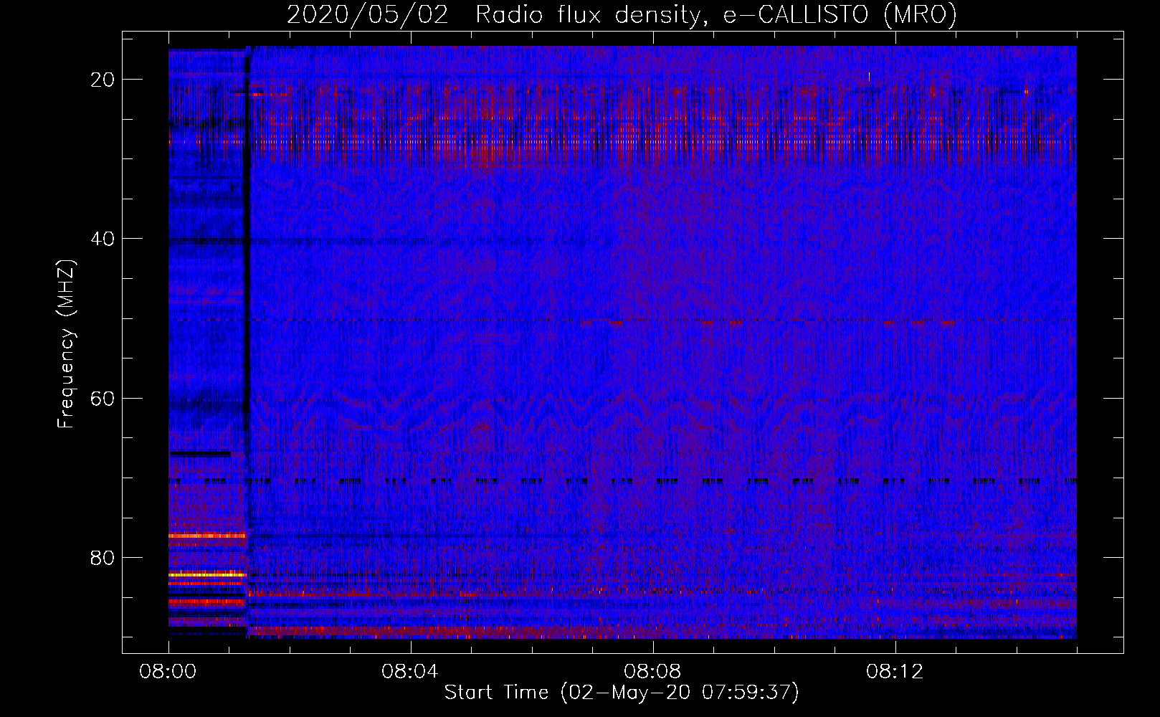The image size is (1160, 717).
Task: Click the 60 MHz frequency tick label
Action: (x=103, y=399)
